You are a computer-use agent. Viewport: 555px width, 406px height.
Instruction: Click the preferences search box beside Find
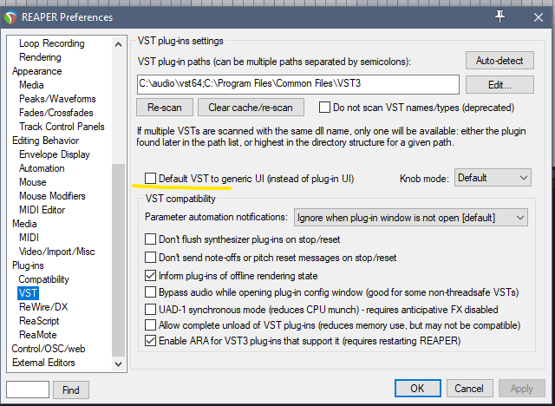(28, 390)
